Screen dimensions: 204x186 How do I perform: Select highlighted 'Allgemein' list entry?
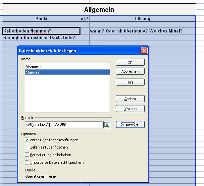point(67,72)
